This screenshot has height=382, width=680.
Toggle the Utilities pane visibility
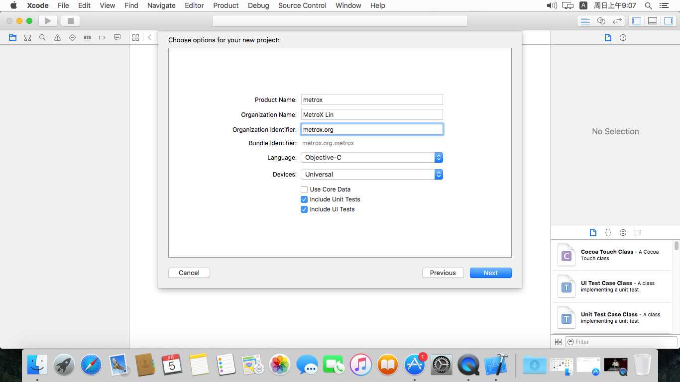[x=668, y=21]
